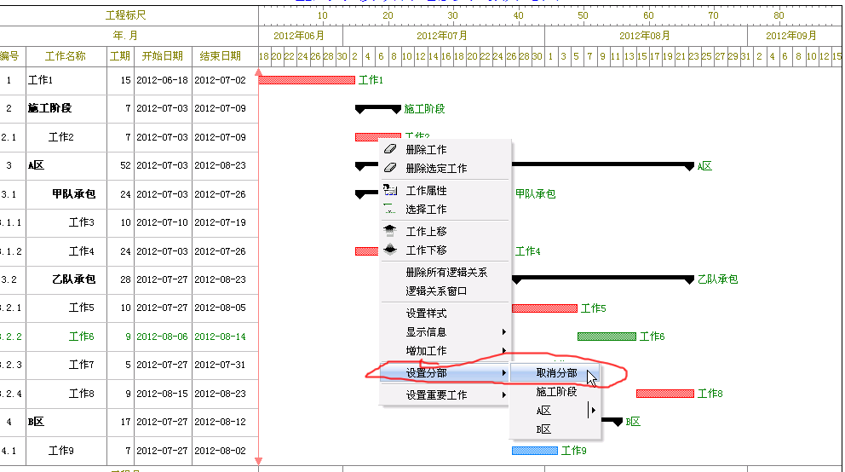Screen dimensions: 845x472
Task: Select the 工作2 name cell
Action: coord(66,137)
